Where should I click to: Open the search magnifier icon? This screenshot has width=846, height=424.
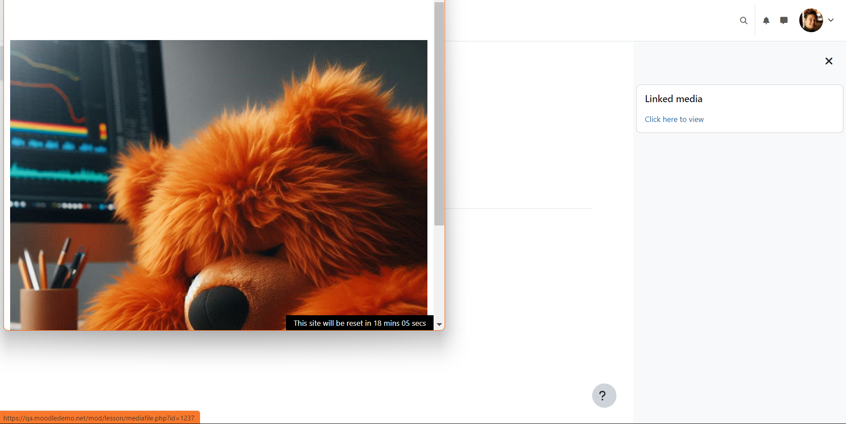[x=743, y=20]
